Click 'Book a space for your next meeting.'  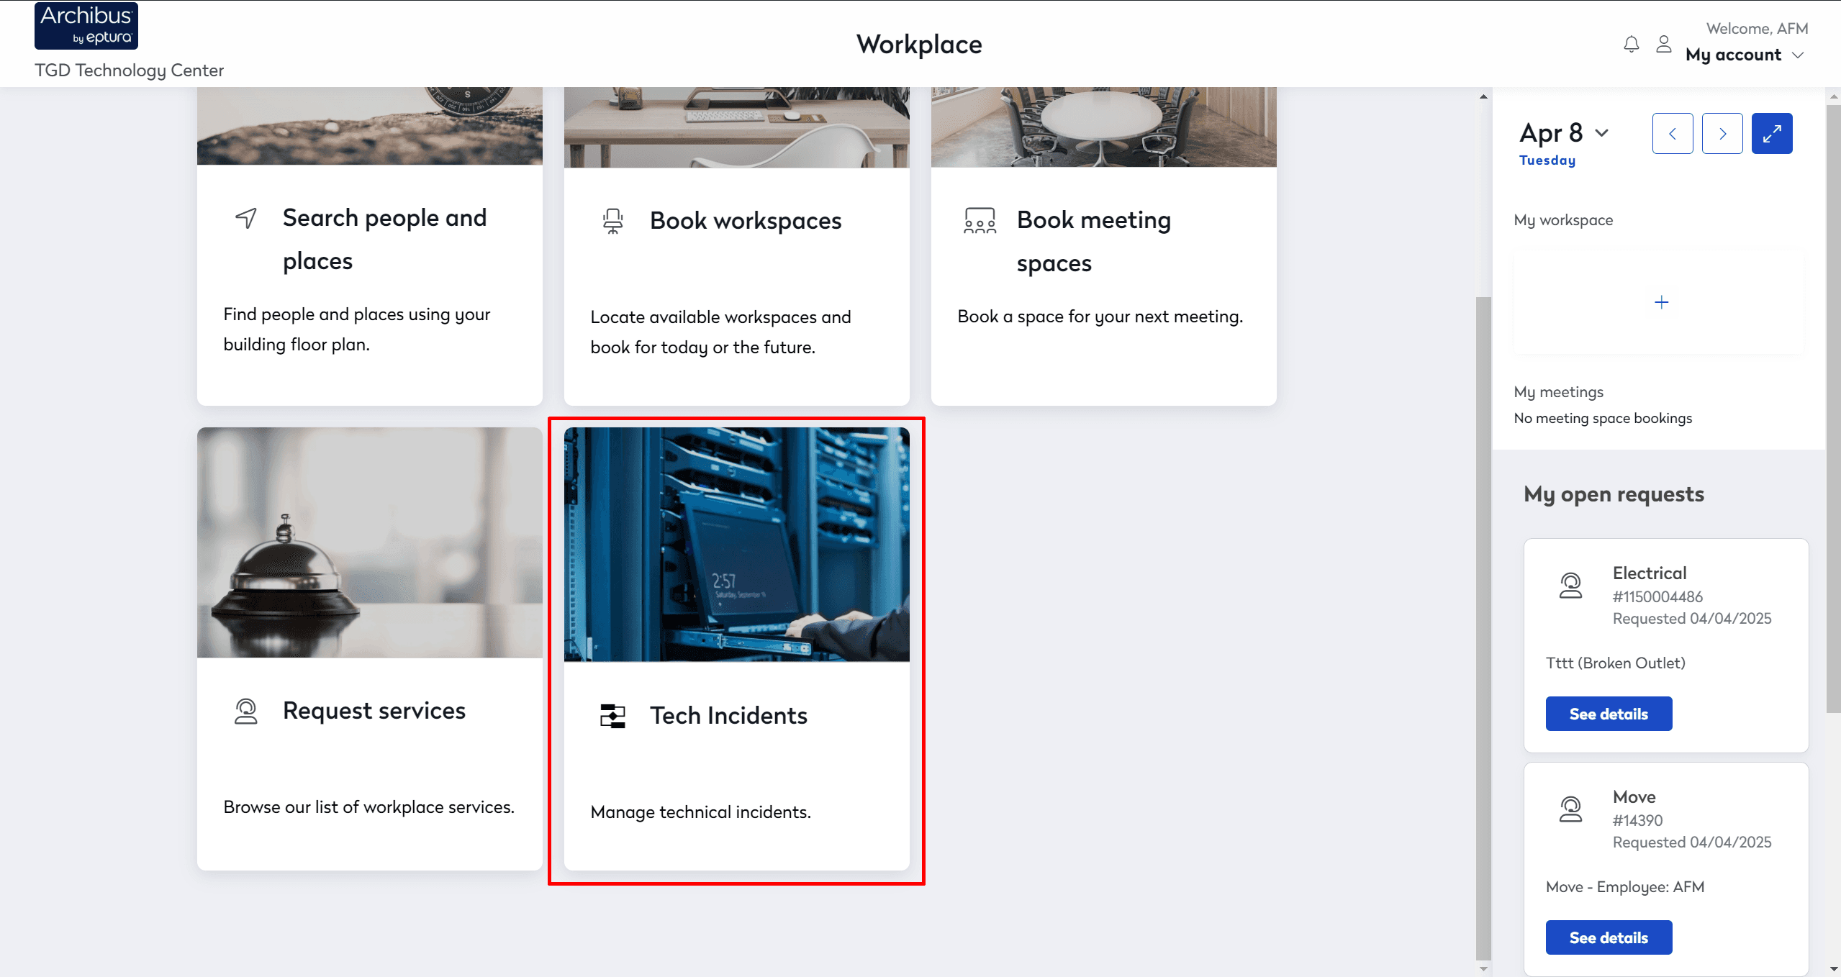[1100, 317]
